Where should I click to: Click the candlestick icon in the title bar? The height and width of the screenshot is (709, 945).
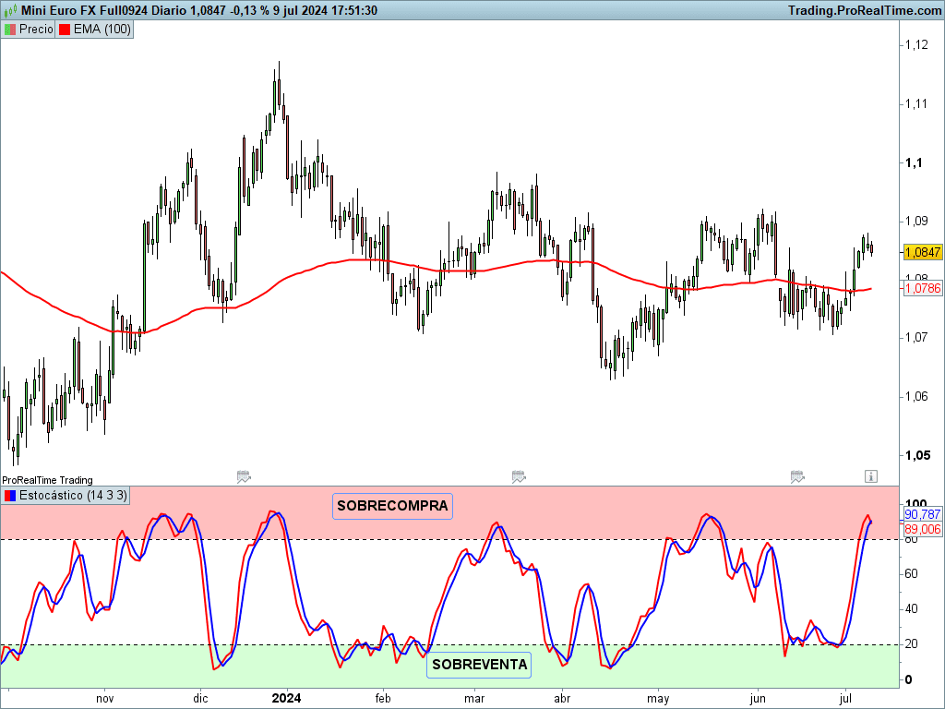[x=10, y=10]
